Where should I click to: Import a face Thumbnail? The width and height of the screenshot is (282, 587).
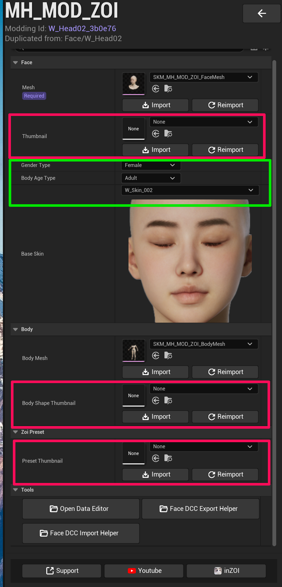tap(155, 150)
